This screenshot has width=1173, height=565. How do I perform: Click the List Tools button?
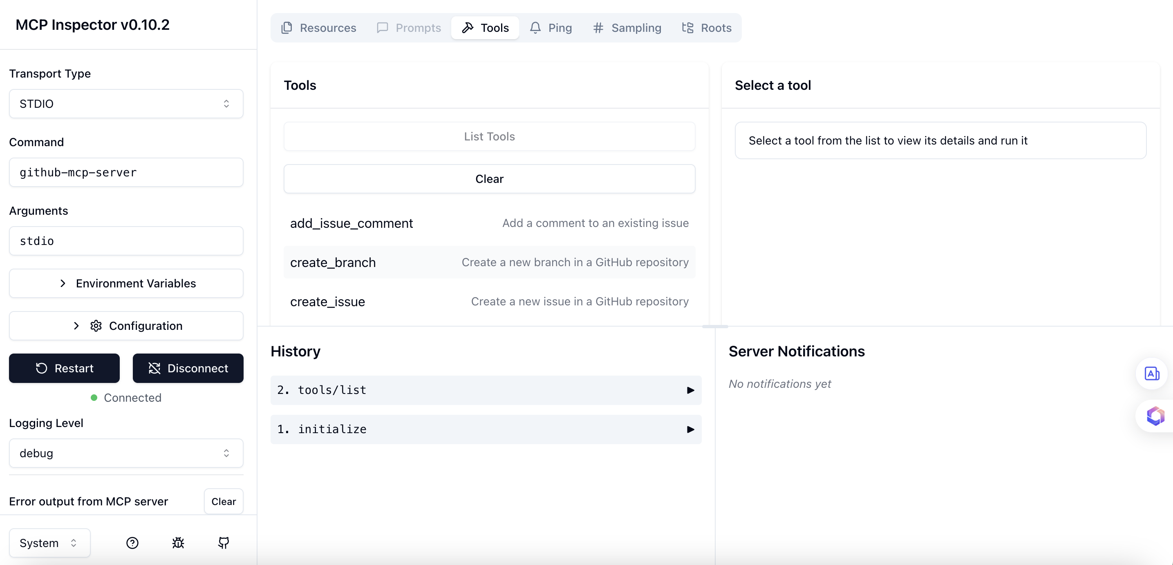490,136
